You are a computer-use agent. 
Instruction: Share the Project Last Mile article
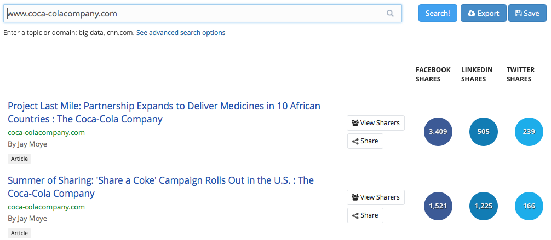coord(365,141)
